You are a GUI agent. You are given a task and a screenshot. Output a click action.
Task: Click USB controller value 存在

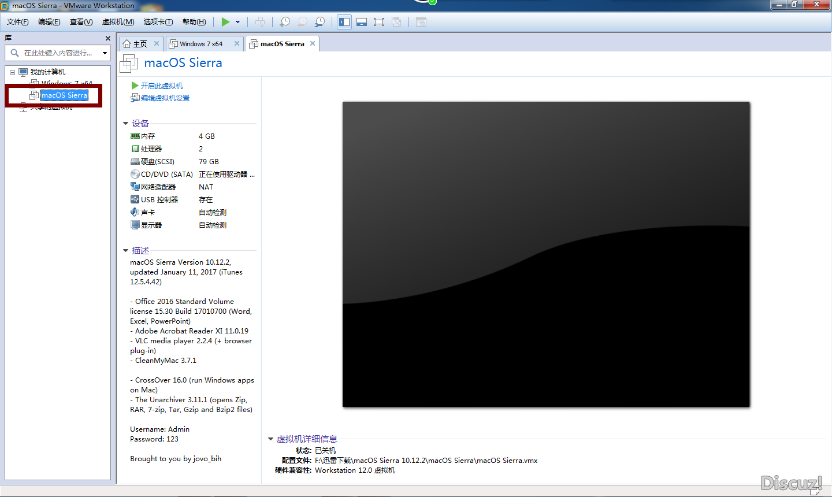[206, 200]
